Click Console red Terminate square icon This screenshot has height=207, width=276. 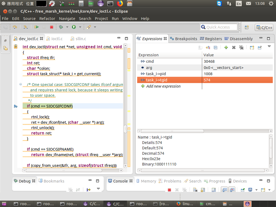coord(169,190)
